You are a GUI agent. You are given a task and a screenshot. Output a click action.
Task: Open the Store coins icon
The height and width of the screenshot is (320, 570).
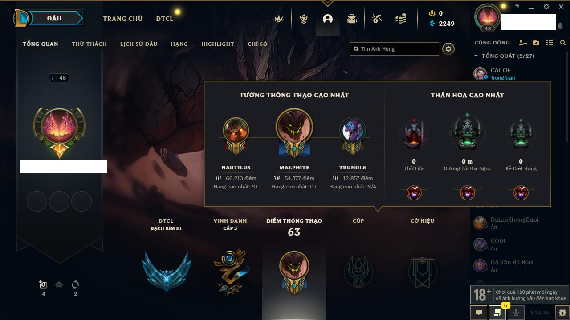(401, 19)
